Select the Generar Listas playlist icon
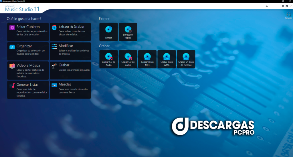Image resolution: width=293 pixels, height=157 pixels. tap(12, 85)
